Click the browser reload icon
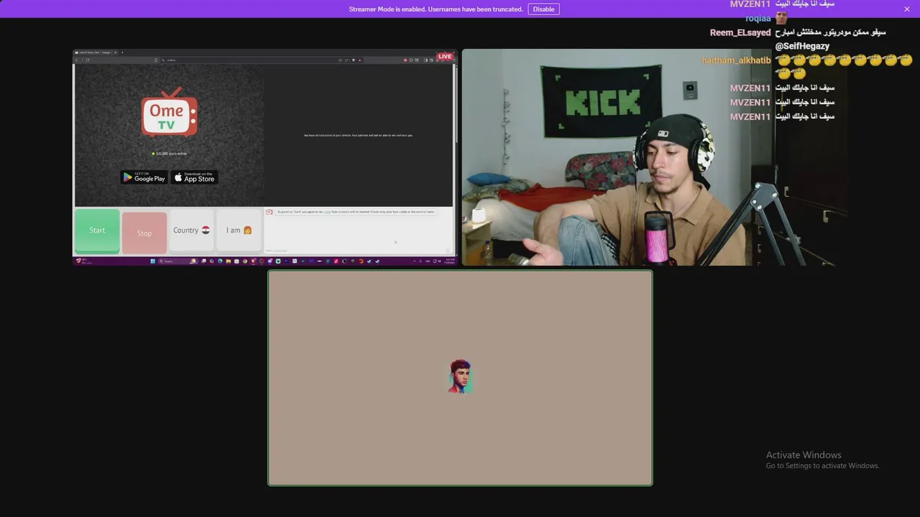Viewport: 920px width, 517px height. coord(88,60)
